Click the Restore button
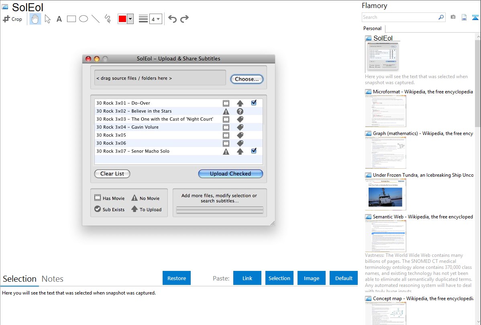 [x=177, y=278]
